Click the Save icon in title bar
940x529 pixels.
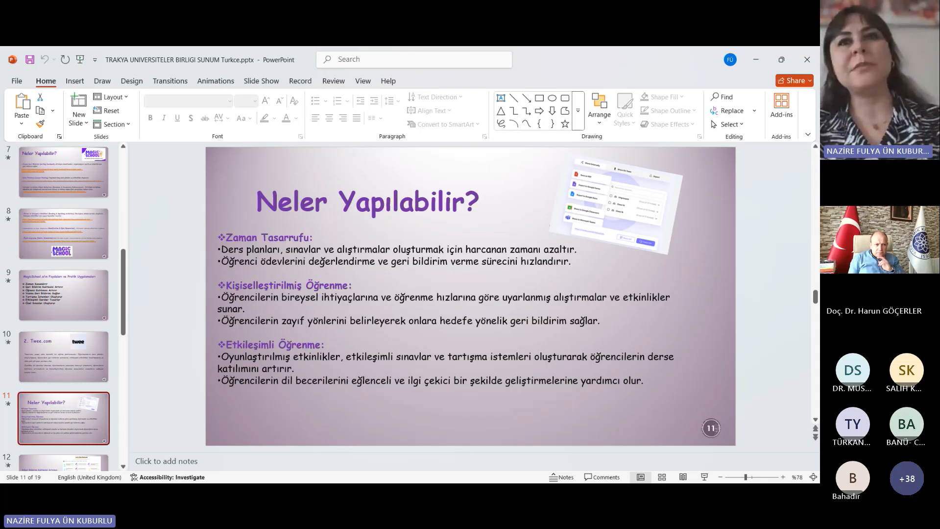tap(30, 59)
